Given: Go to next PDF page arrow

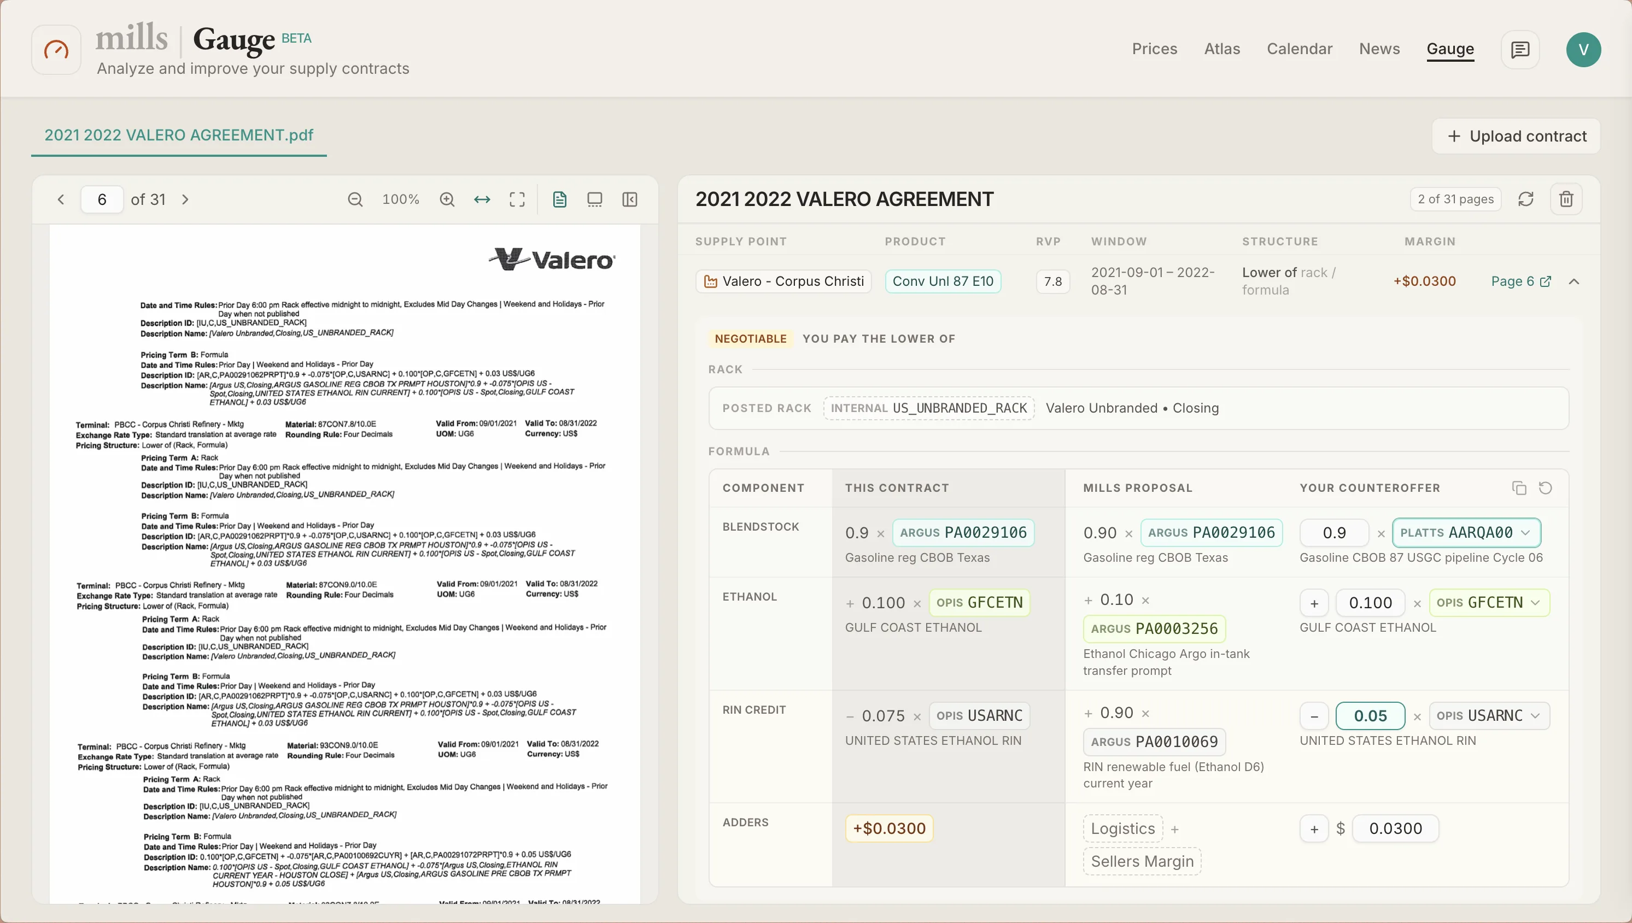Looking at the screenshot, I should click(185, 199).
